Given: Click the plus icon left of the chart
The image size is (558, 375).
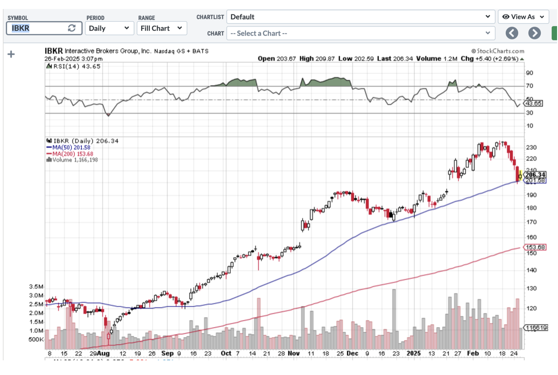Looking at the screenshot, I should point(11,54).
